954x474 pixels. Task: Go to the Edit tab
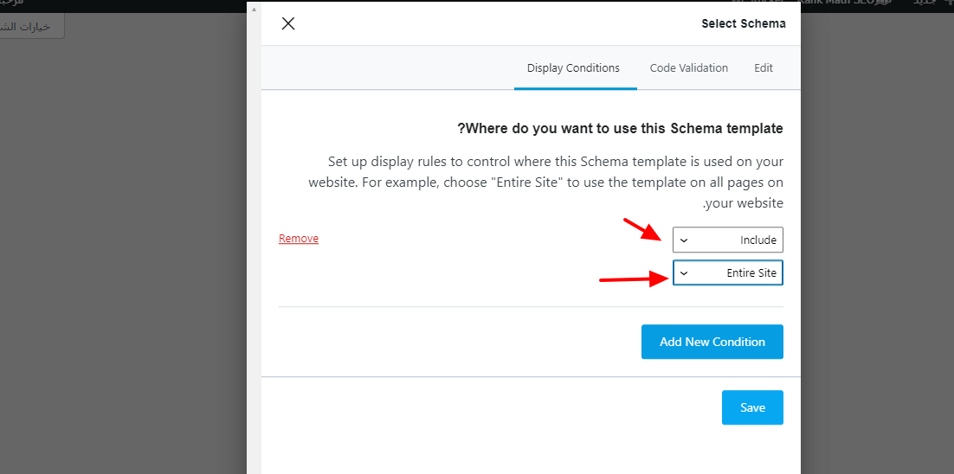763,68
